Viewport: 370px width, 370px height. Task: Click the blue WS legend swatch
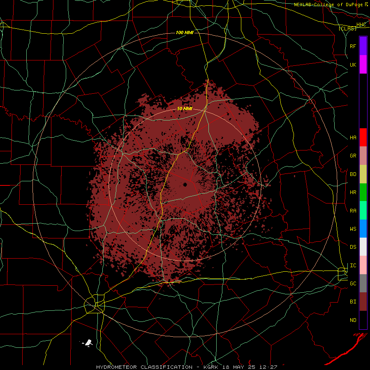tap(363, 229)
